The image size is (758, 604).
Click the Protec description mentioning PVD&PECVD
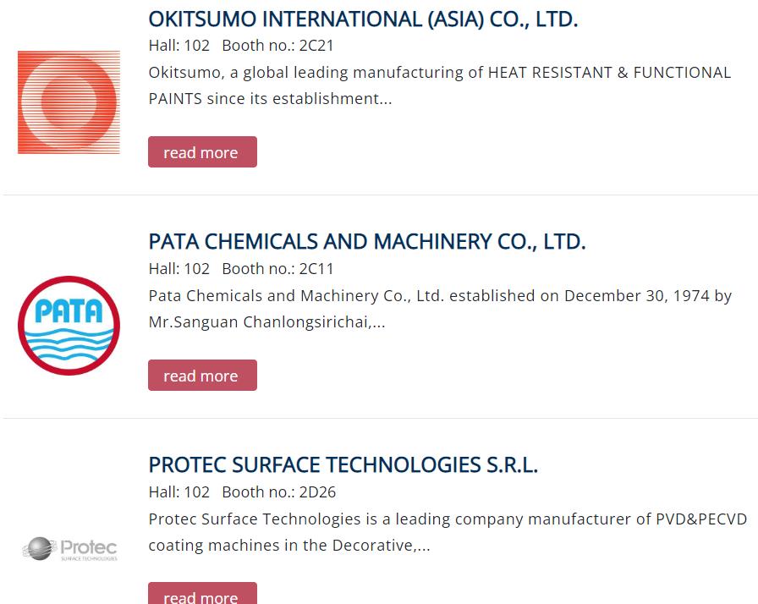click(448, 519)
